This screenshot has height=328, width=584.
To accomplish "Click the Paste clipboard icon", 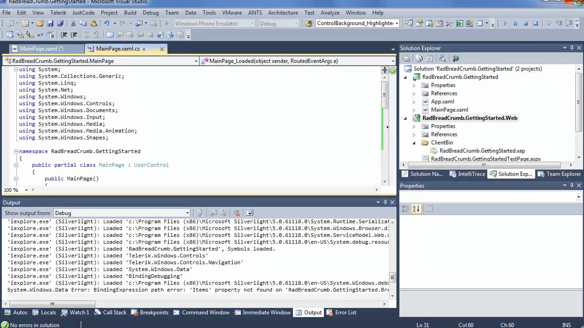I will tap(93, 23).
